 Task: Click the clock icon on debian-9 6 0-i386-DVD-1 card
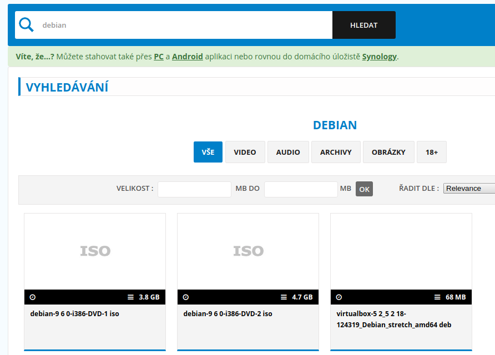(x=33, y=297)
